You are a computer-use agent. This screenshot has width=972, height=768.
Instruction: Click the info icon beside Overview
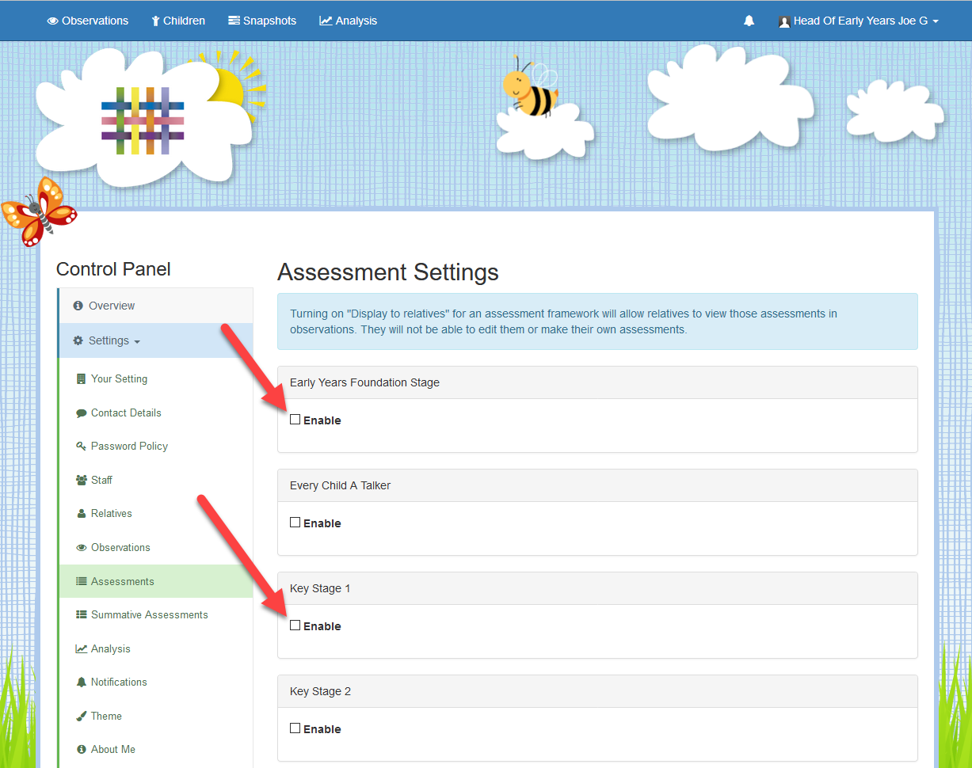pos(78,306)
